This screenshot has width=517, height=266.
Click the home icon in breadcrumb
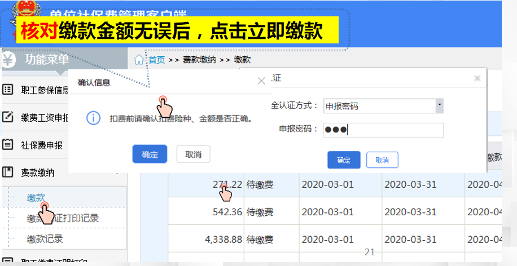pos(139,60)
